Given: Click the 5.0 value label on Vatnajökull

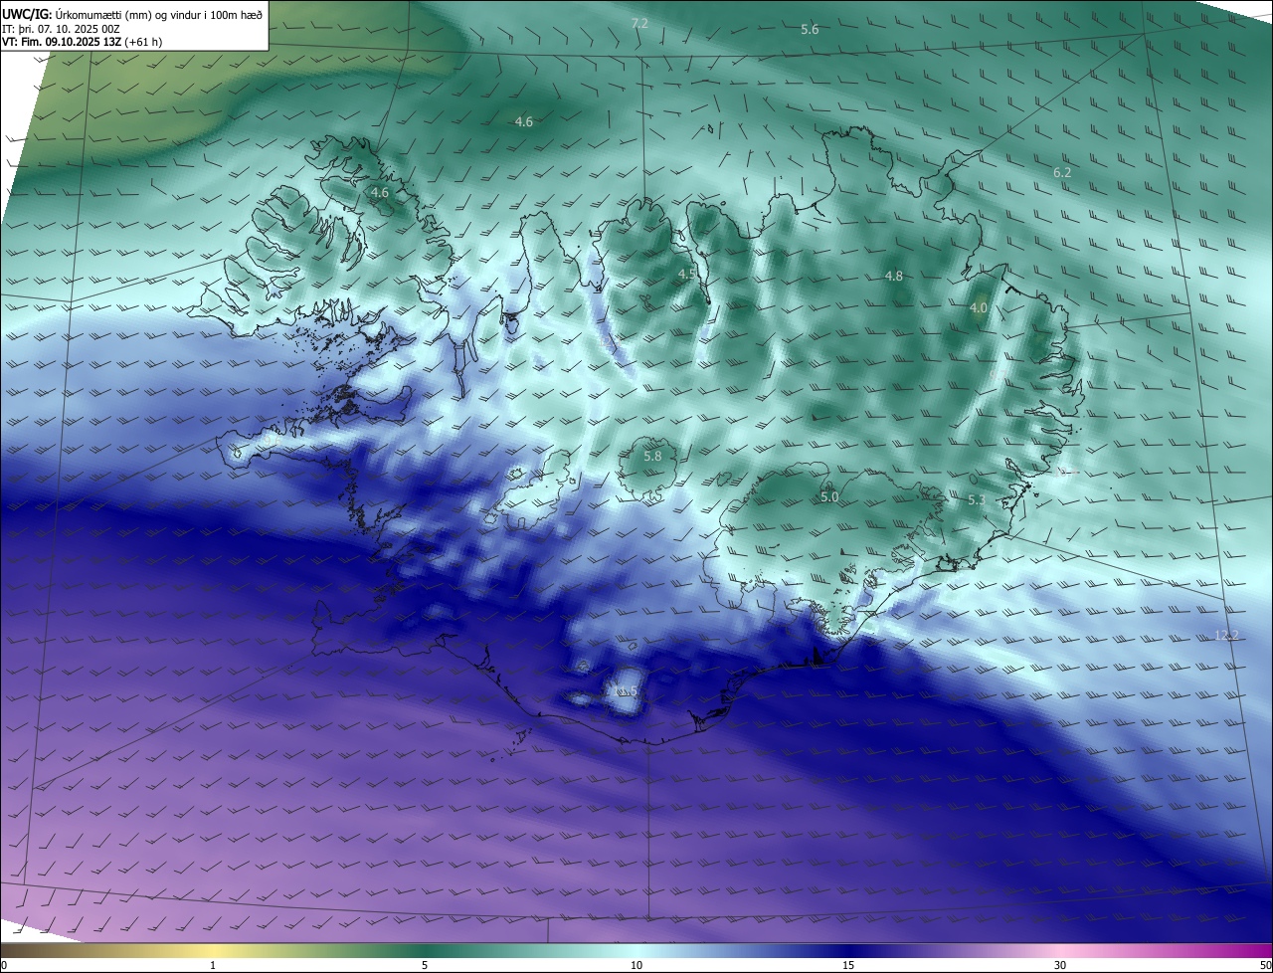Looking at the screenshot, I should 829,497.
